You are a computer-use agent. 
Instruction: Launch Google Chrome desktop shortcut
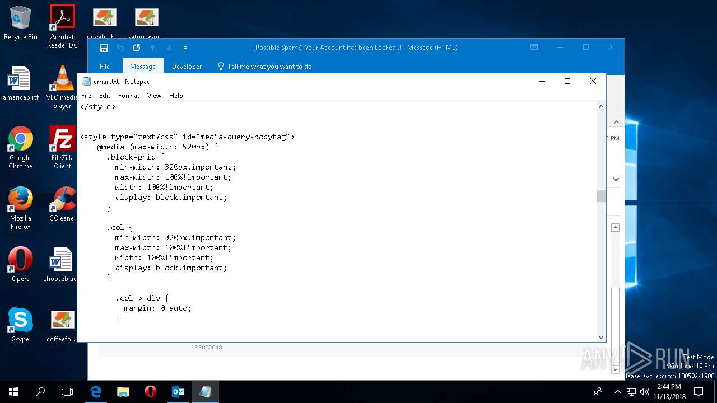pos(20,148)
